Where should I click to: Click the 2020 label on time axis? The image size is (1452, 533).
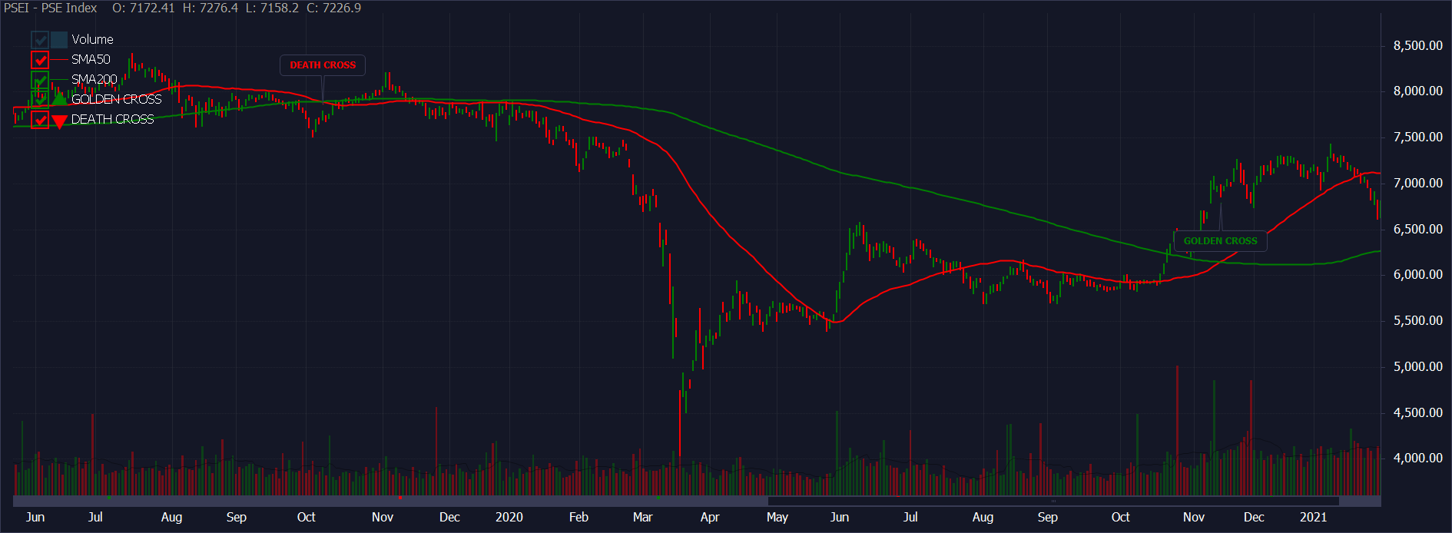[x=509, y=517]
